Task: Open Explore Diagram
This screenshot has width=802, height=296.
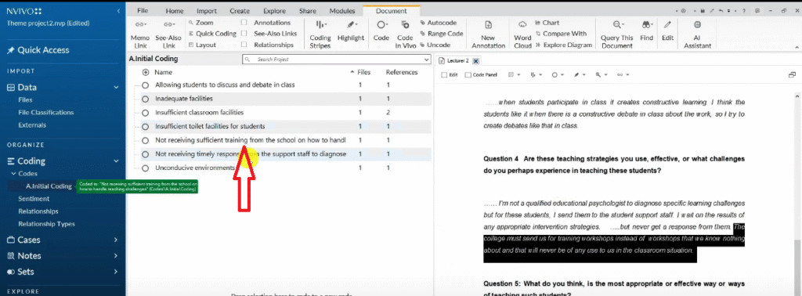Action: (x=564, y=45)
